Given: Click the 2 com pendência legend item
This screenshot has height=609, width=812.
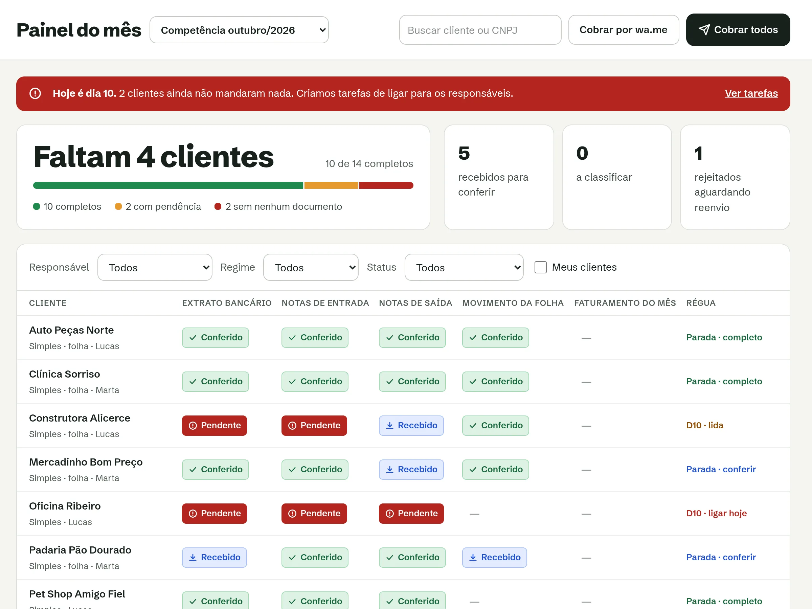Looking at the screenshot, I should pos(158,207).
